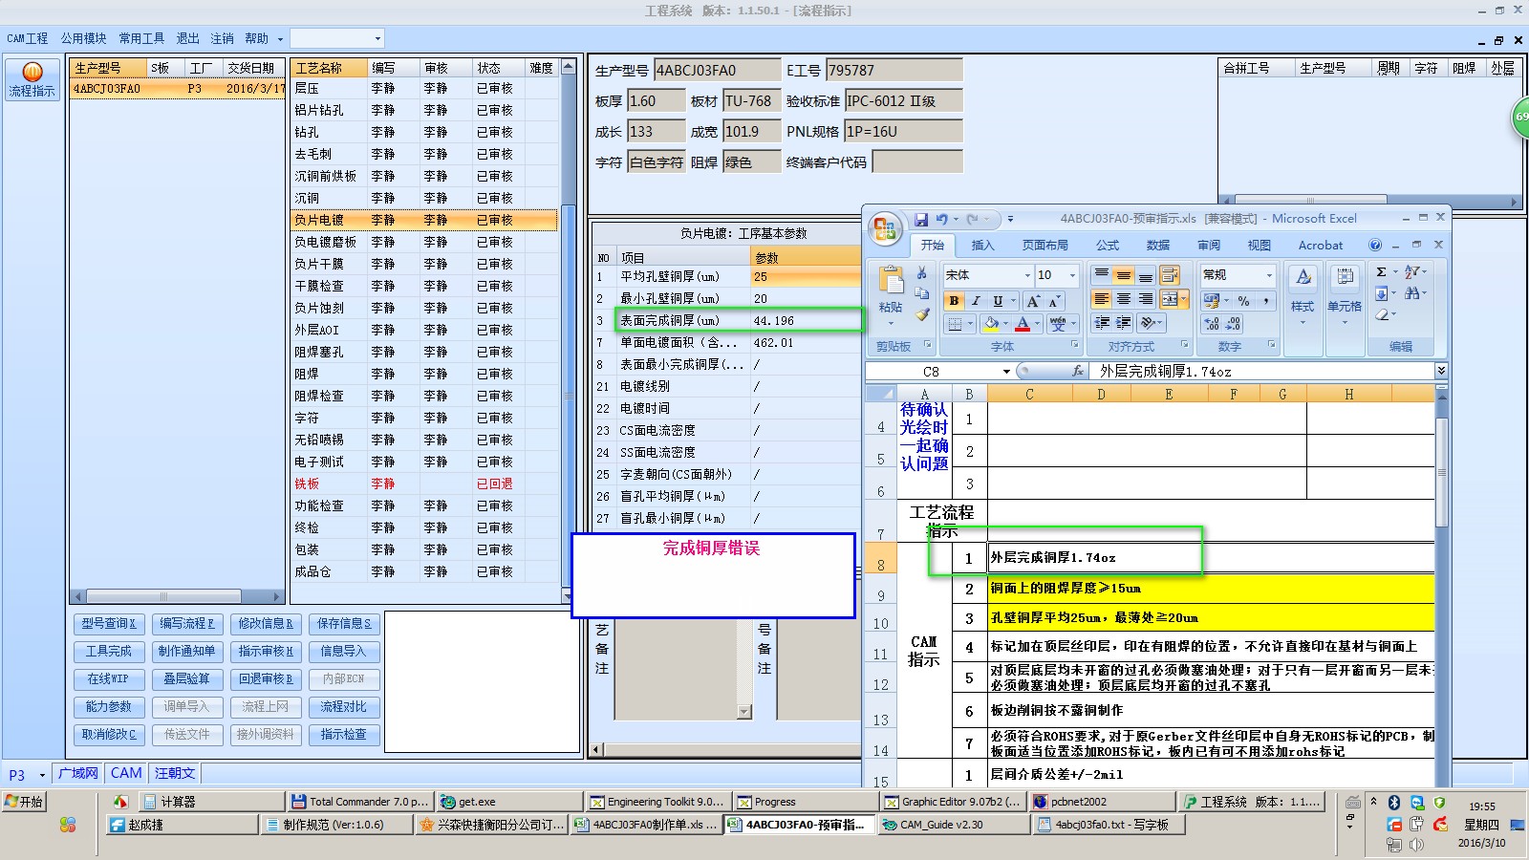The width and height of the screenshot is (1529, 860).
Task: Click the formula bar input field
Action: [1261, 372]
